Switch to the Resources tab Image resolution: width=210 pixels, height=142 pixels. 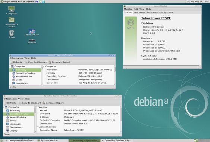pos(152,12)
